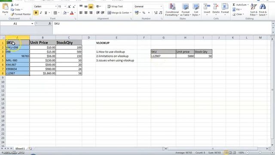Click the Borders icon
The height and width of the screenshot is (155, 275).
(x=55, y=12)
